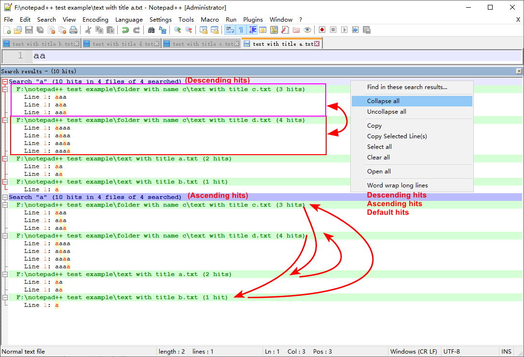
Task: Create a new document with New icon
Action: click(7, 30)
